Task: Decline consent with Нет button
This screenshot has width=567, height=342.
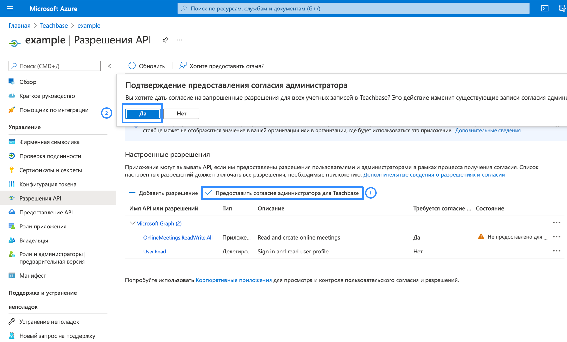Action: tap(181, 114)
